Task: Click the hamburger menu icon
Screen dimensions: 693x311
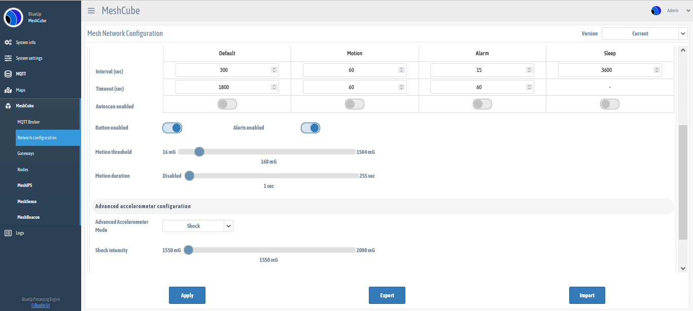Action: click(x=91, y=11)
